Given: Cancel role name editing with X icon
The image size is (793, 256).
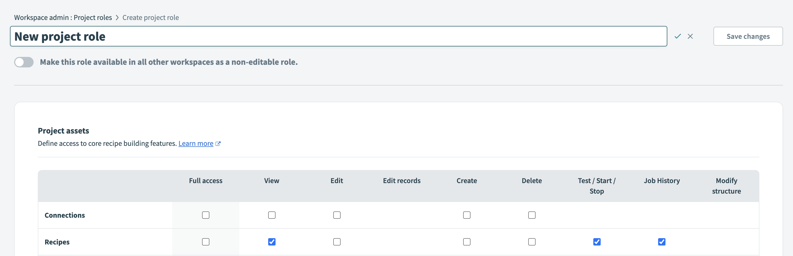Looking at the screenshot, I should click(x=690, y=36).
